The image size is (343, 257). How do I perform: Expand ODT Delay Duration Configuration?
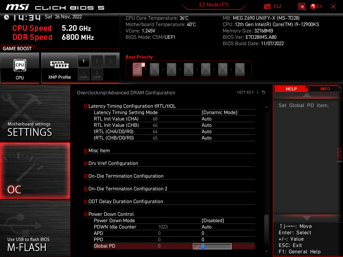(x=85, y=201)
